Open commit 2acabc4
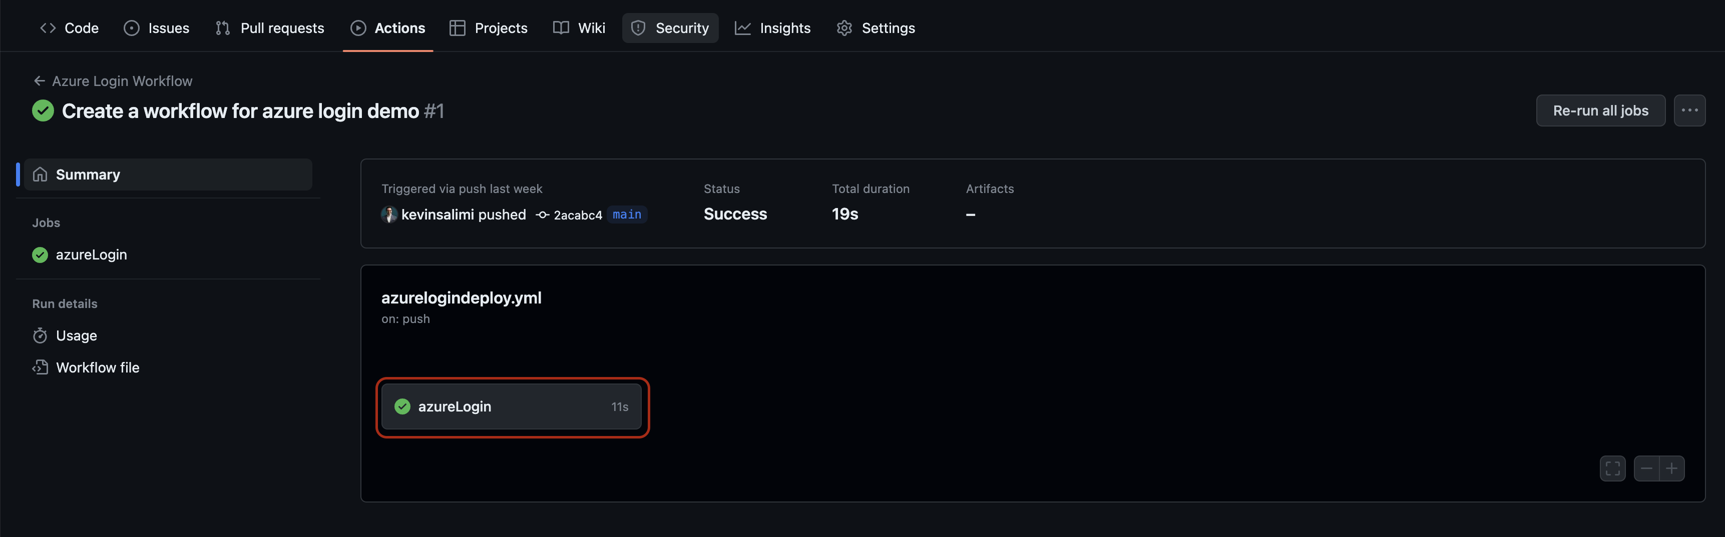The width and height of the screenshot is (1725, 537). click(x=578, y=215)
